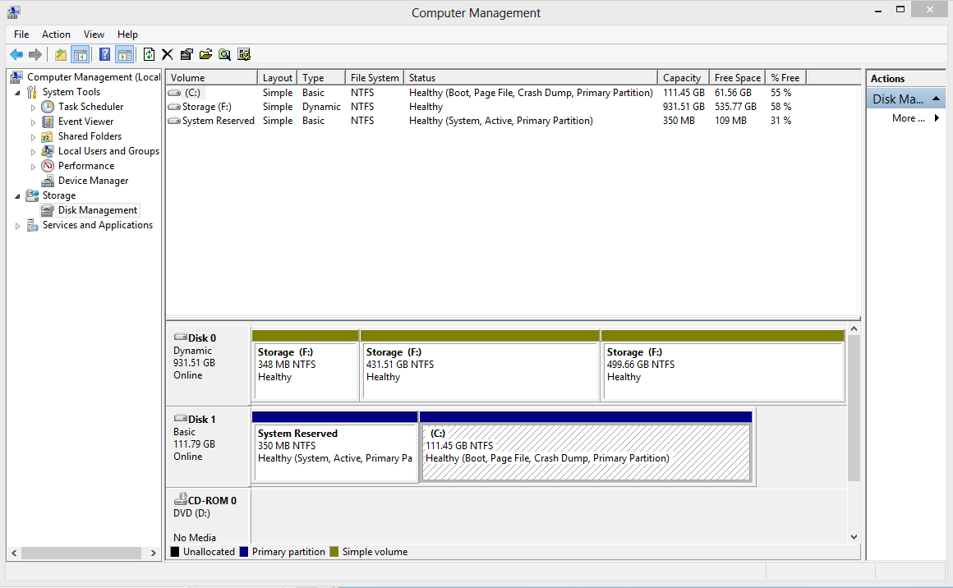
Task: Click the Up one level folder icon
Action: pos(60,54)
